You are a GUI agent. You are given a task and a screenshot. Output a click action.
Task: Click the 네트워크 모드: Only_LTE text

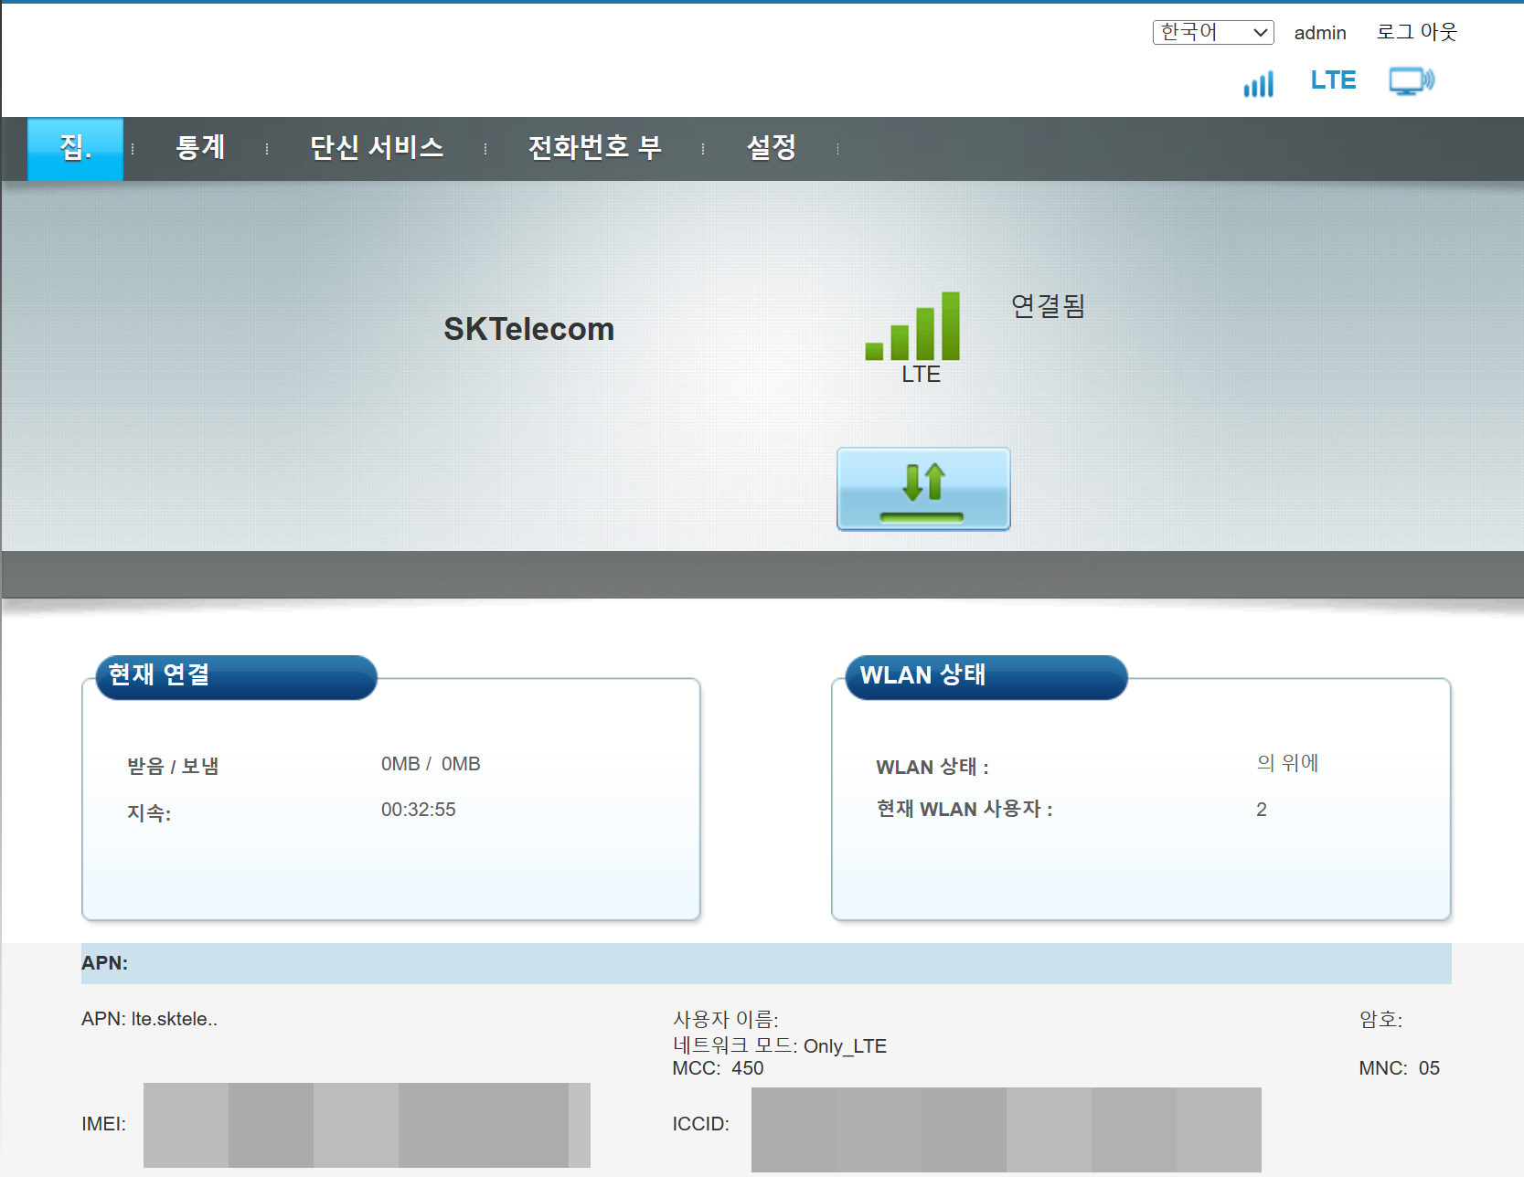(780, 1045)
